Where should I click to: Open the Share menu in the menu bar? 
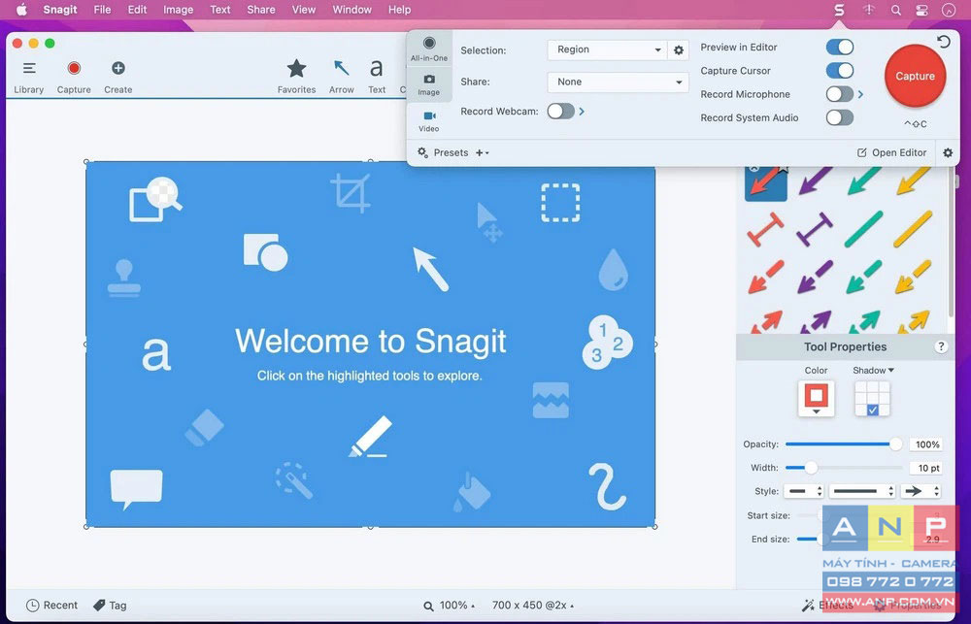click(x=260, y=10)
